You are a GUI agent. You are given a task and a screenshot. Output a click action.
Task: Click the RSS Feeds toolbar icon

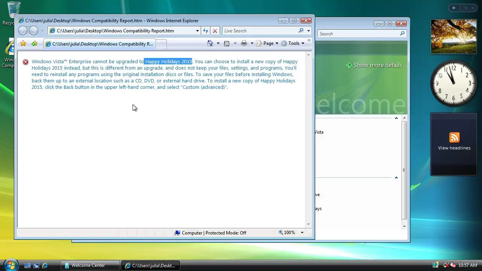pos(227,44)
